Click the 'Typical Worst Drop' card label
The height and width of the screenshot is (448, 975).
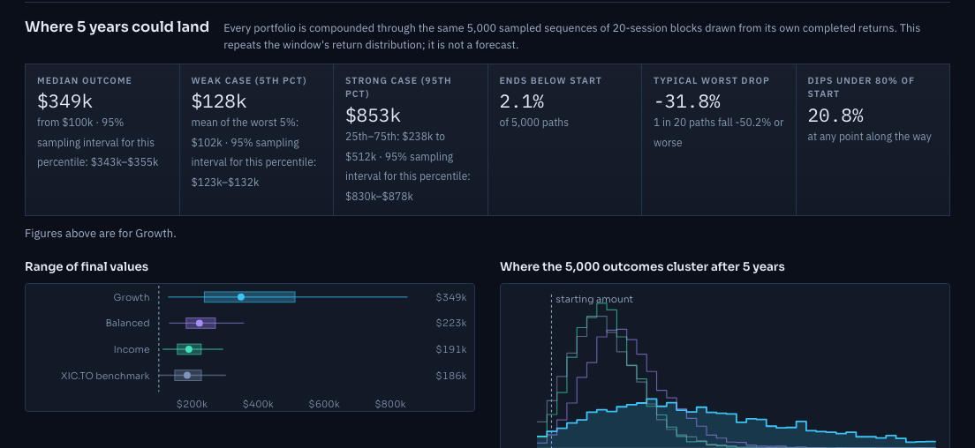click(x=711, y=80)
